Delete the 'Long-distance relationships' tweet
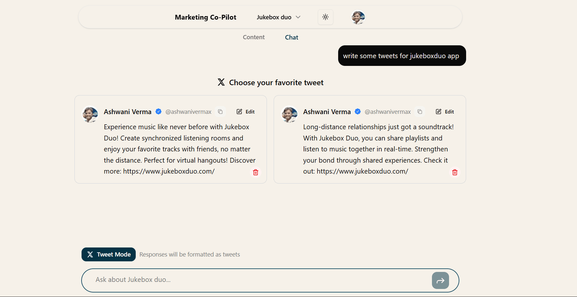Image resolution: width=577 pixels, height=297 pixels. tap(455, 172)
